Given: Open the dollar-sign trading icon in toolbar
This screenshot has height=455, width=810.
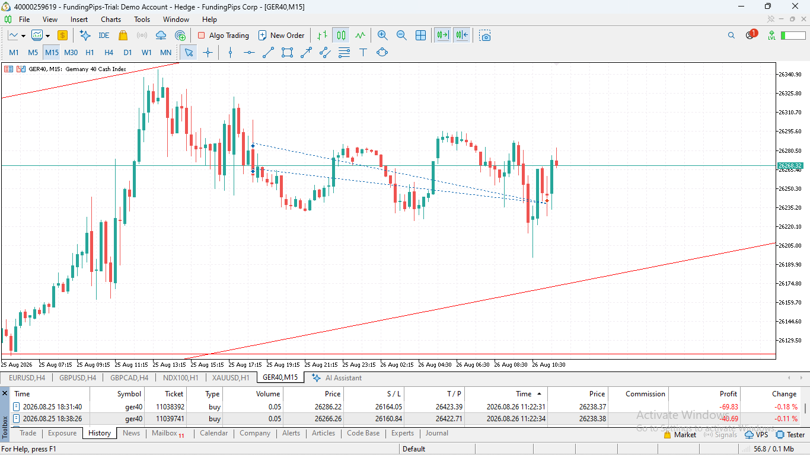Looking at the screenshot, I should (62, 36).
